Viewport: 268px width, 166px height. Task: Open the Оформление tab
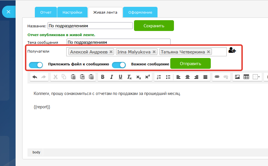coord(140,13)
